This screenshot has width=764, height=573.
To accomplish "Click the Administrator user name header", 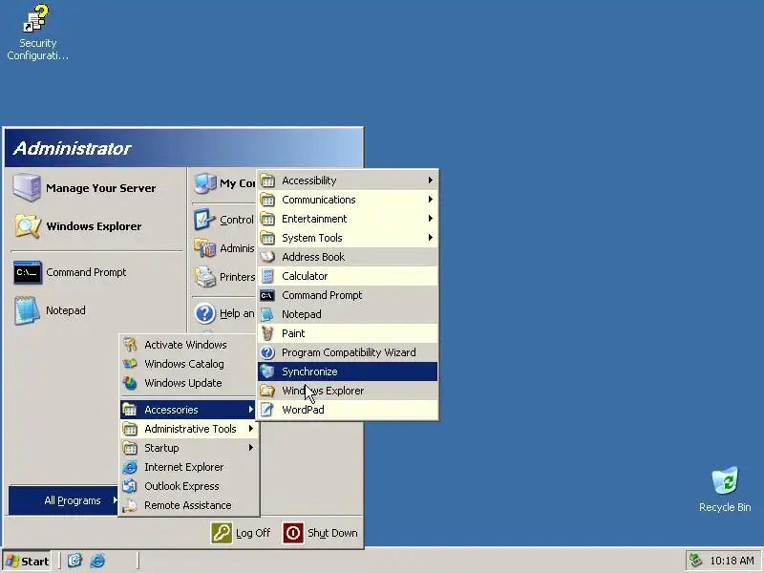I will [73, 148].
